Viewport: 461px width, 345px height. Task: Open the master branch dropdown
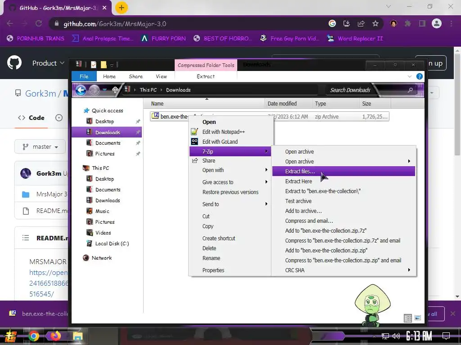(x=40, y=147)
